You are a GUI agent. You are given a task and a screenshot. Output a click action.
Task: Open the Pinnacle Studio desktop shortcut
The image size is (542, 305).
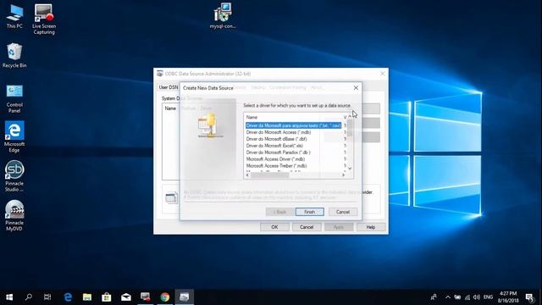click(x=14, y=176)
